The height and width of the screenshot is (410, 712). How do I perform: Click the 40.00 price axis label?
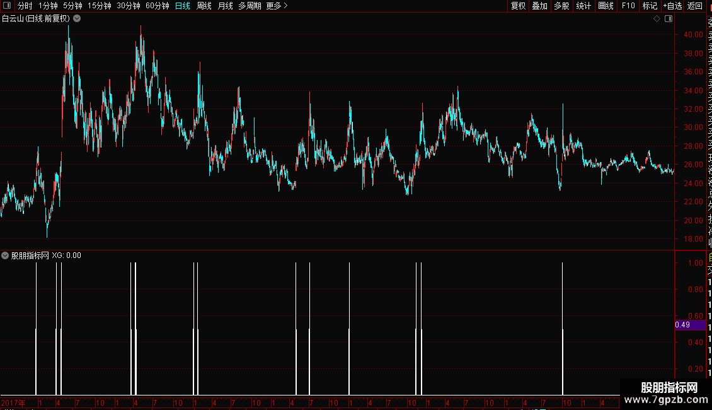(693, 35)
